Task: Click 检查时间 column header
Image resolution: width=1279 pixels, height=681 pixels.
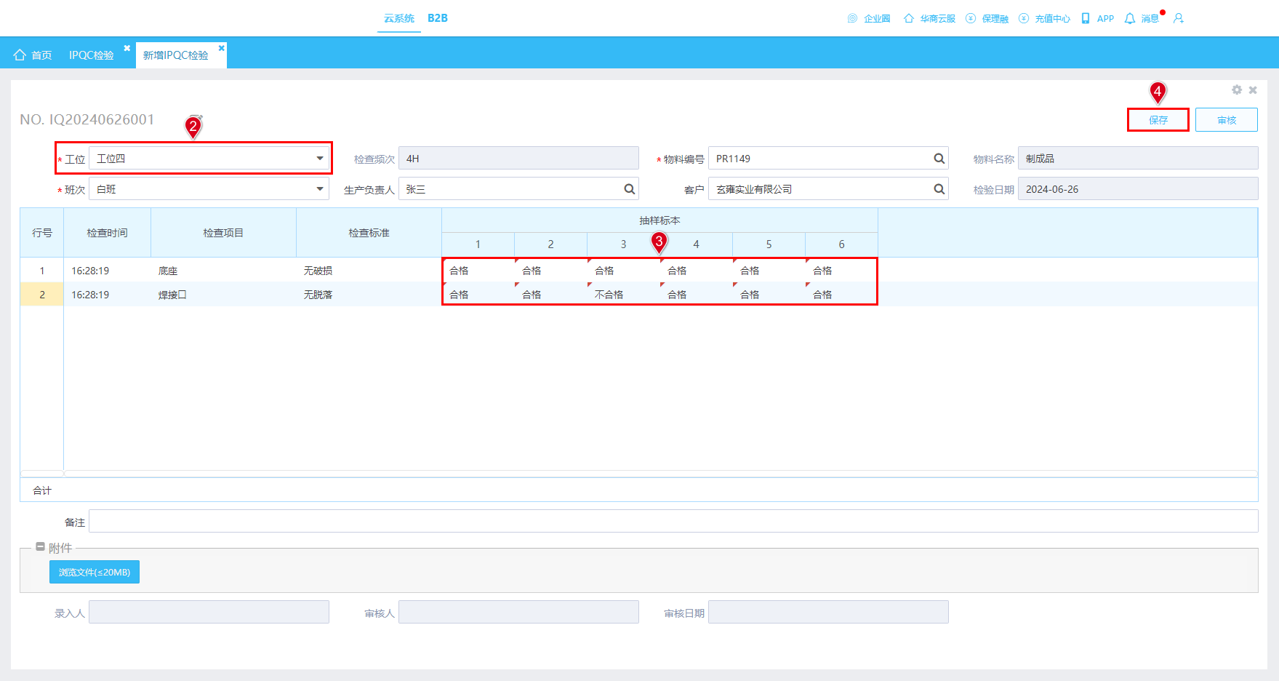Action: tap(107, 233)
